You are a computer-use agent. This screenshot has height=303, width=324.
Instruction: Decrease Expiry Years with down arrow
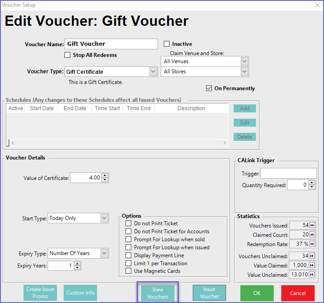77,267
